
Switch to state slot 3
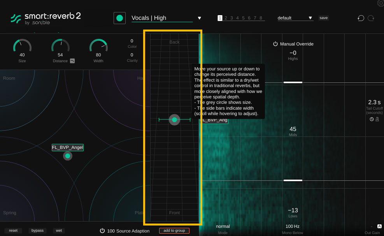[231, 18]
